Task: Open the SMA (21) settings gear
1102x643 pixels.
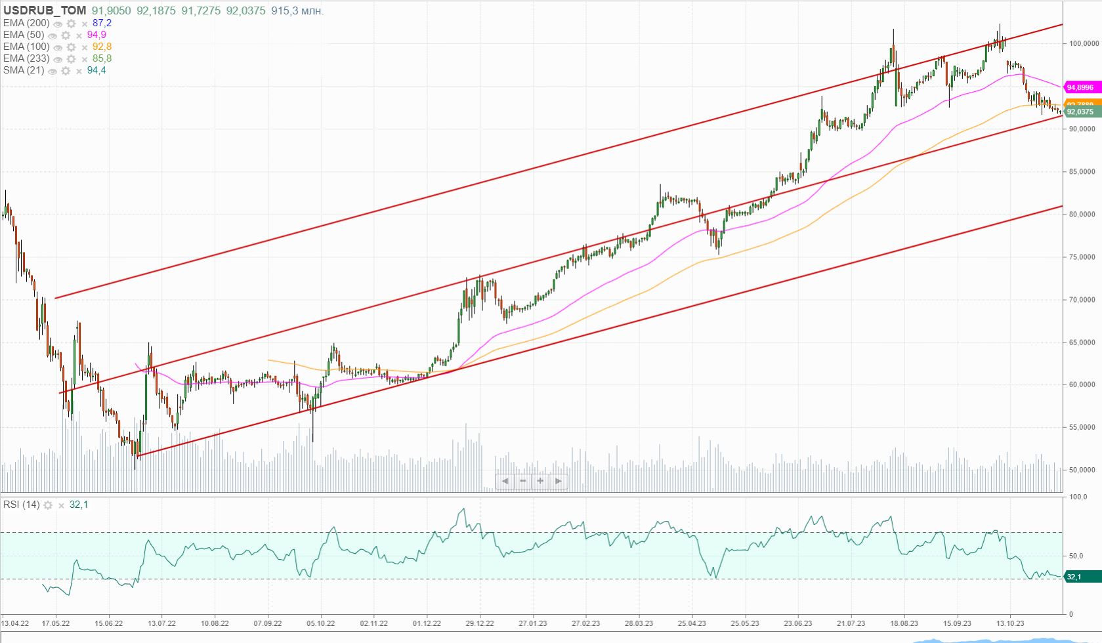Action: [66, 71]
